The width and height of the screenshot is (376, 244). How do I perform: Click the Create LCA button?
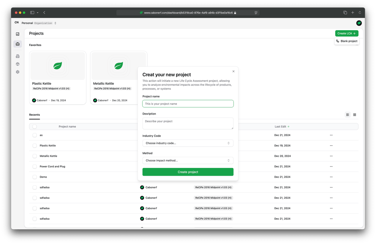point(347,33)
